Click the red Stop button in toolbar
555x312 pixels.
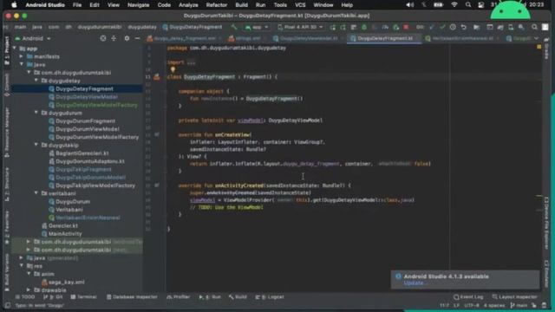coord(406,27)
